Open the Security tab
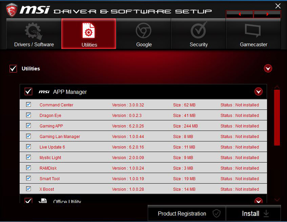 click(198, 34)
